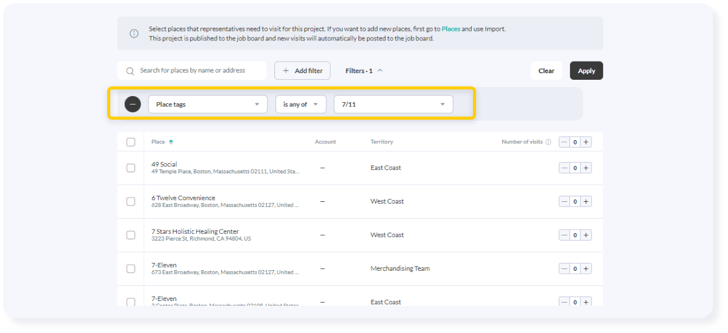Image resolution: width=728 pixels, height=333 pixels.
Task: Click the 628 East Broadway address text
Action: [225, 205]
